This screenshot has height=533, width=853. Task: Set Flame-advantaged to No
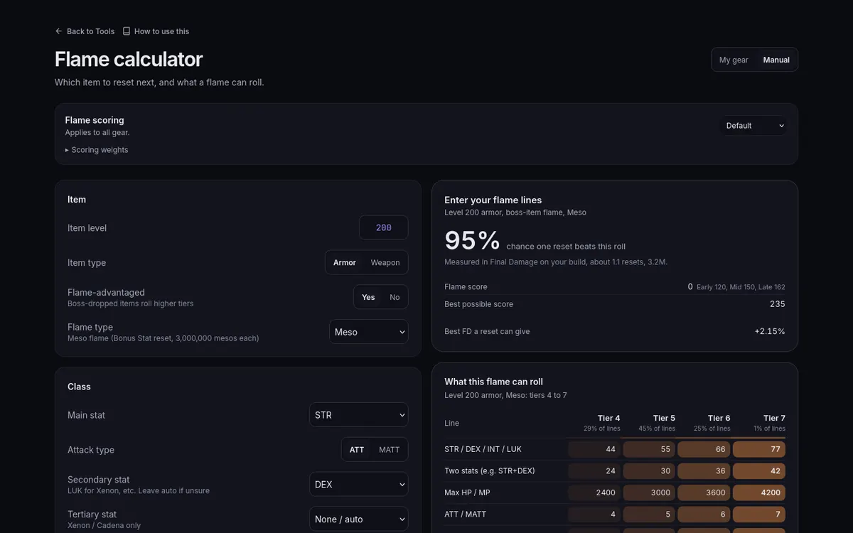395,297
